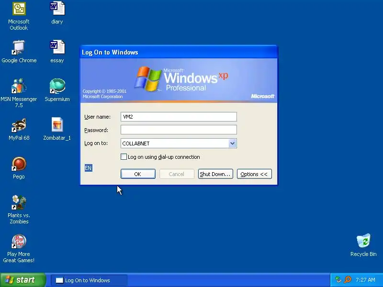Select the essay Word document icon
Screen dimensions: 383x287
click(57, 47)
